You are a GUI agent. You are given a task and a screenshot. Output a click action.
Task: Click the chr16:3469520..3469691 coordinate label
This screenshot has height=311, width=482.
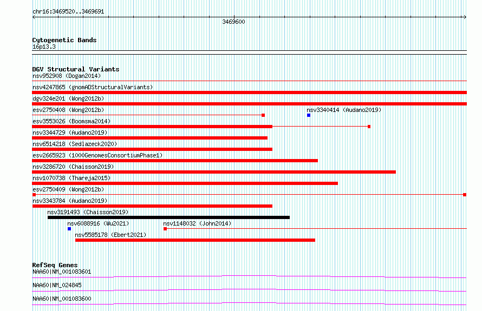(68, 12)
